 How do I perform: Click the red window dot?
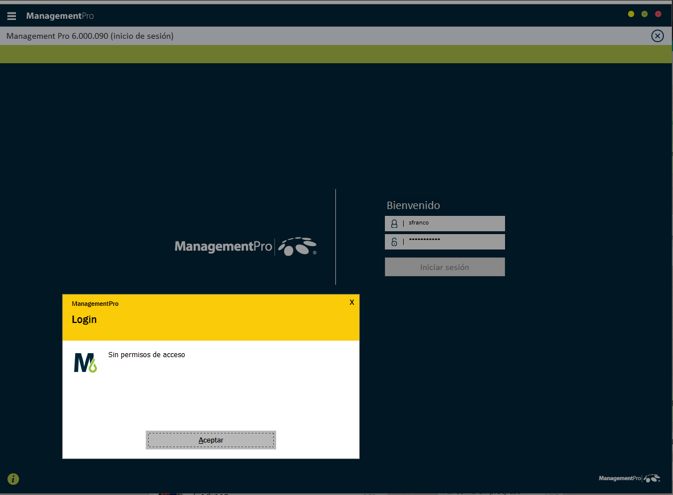[x=658, y=14]
